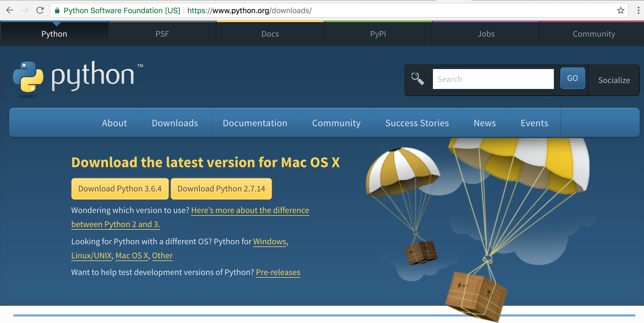The image size is (644, 323).
Task: Follow the Mac OS X link
Action: pos(132,256)
